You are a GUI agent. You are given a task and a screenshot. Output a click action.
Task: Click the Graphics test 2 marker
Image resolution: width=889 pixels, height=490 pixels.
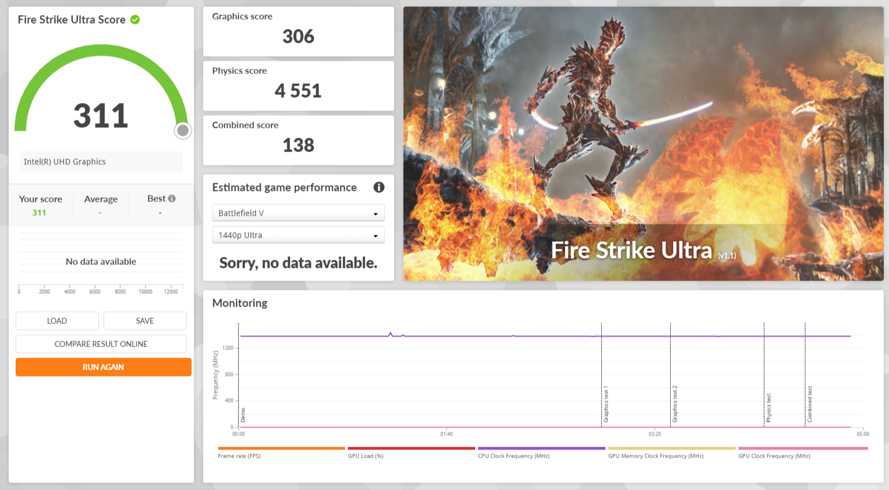(675, 404)
